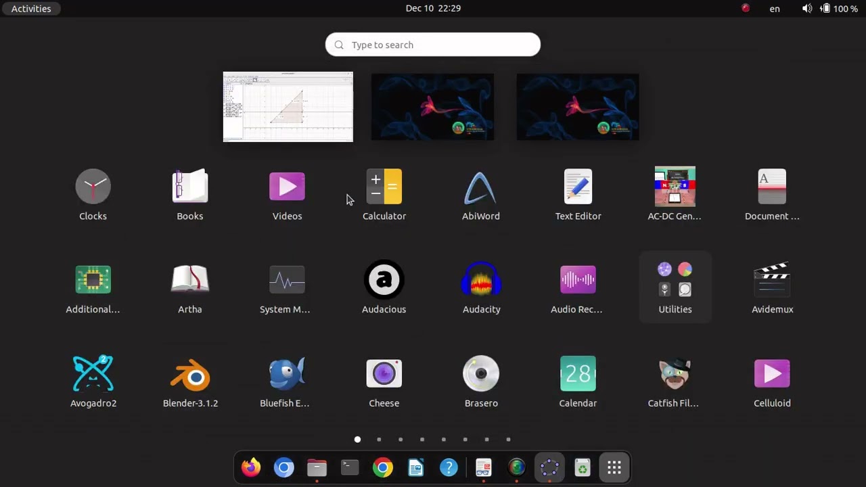Click the red recording indicator
866x487 pixels.
click(x=746, y=8)
